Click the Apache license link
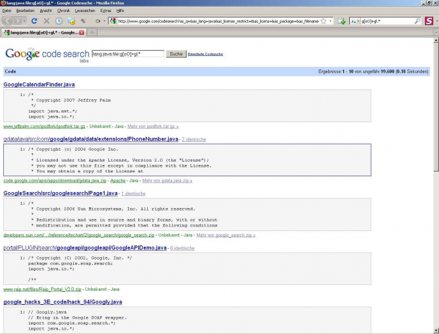Image resolution: width=439 pixels, height=334 pixels. pos(118,181)
